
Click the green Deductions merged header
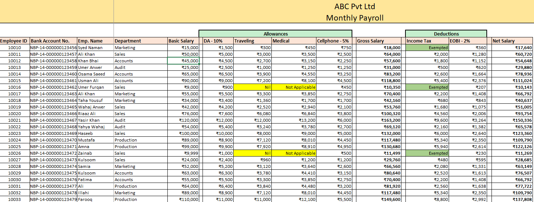(446, 34)
